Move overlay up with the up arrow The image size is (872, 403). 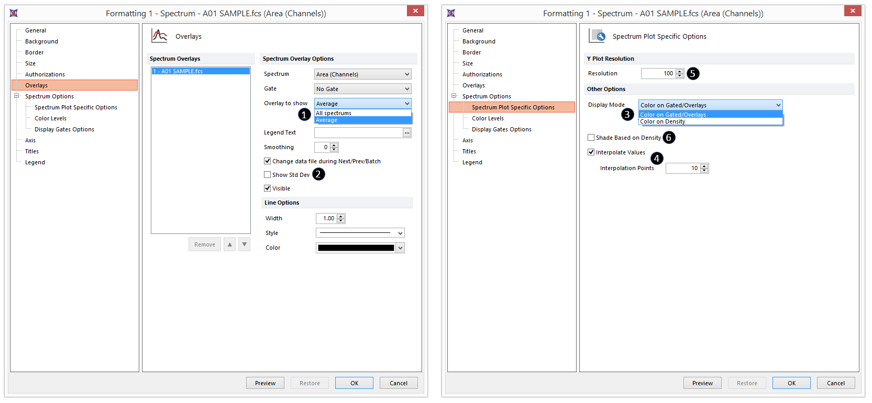[229, 244]
